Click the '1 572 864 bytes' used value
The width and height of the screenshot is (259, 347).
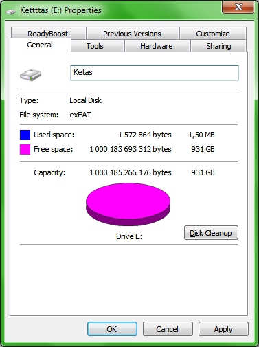coord(145,135)
